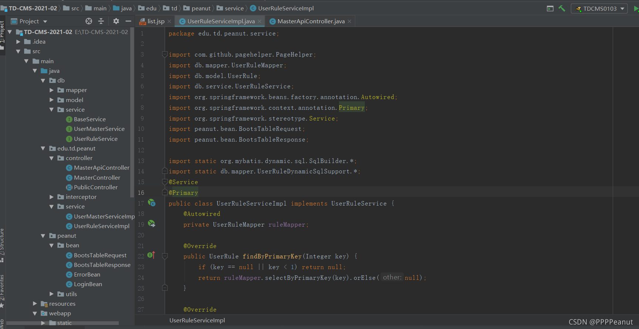
Task: Collapse the bean package arrow
Action: (x=51, y=245)
